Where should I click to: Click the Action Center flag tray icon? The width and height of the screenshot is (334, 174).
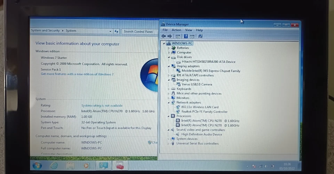click(x=254, y=166)
